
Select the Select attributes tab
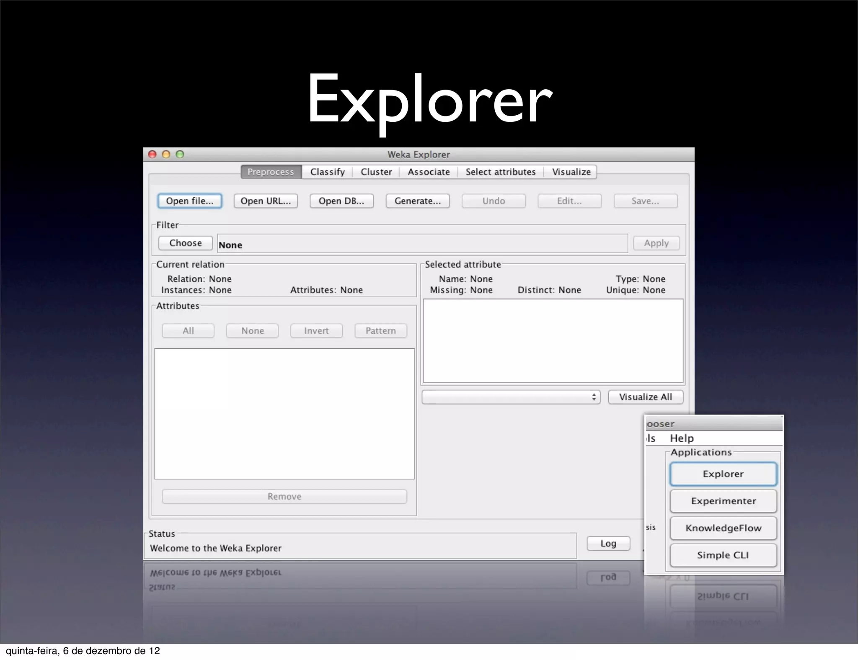[500, 172]
